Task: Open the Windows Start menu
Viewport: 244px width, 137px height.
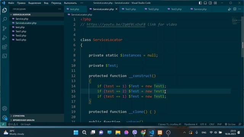Action: 76,132
